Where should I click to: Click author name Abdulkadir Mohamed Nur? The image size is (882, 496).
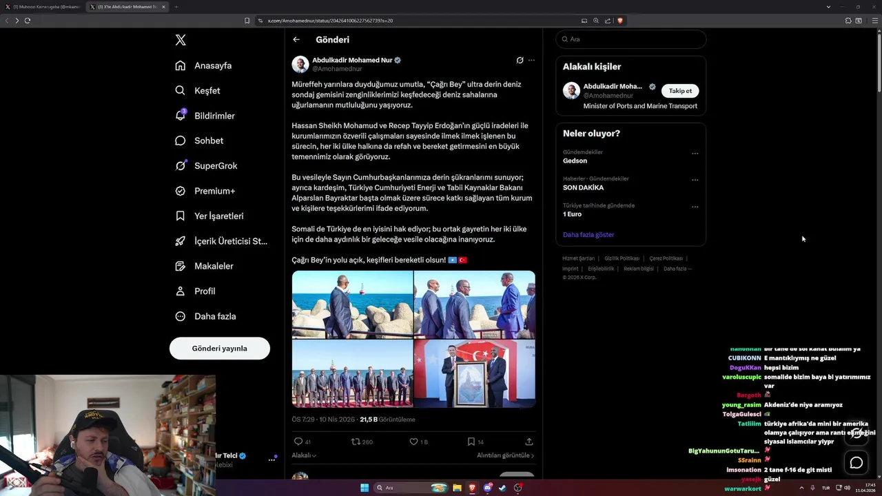[x=352, y=60]
